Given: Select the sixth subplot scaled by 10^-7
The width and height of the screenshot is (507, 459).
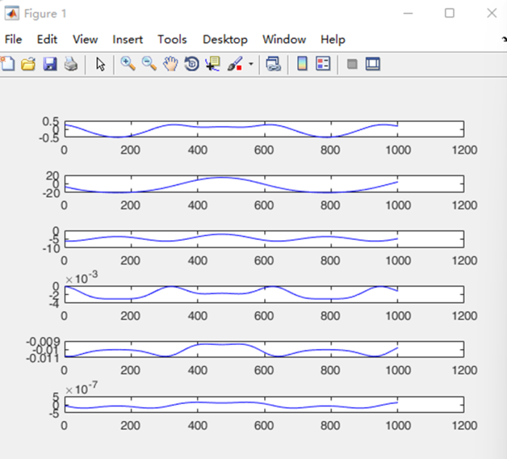Looking at the screenshot, I should [264, 404].
